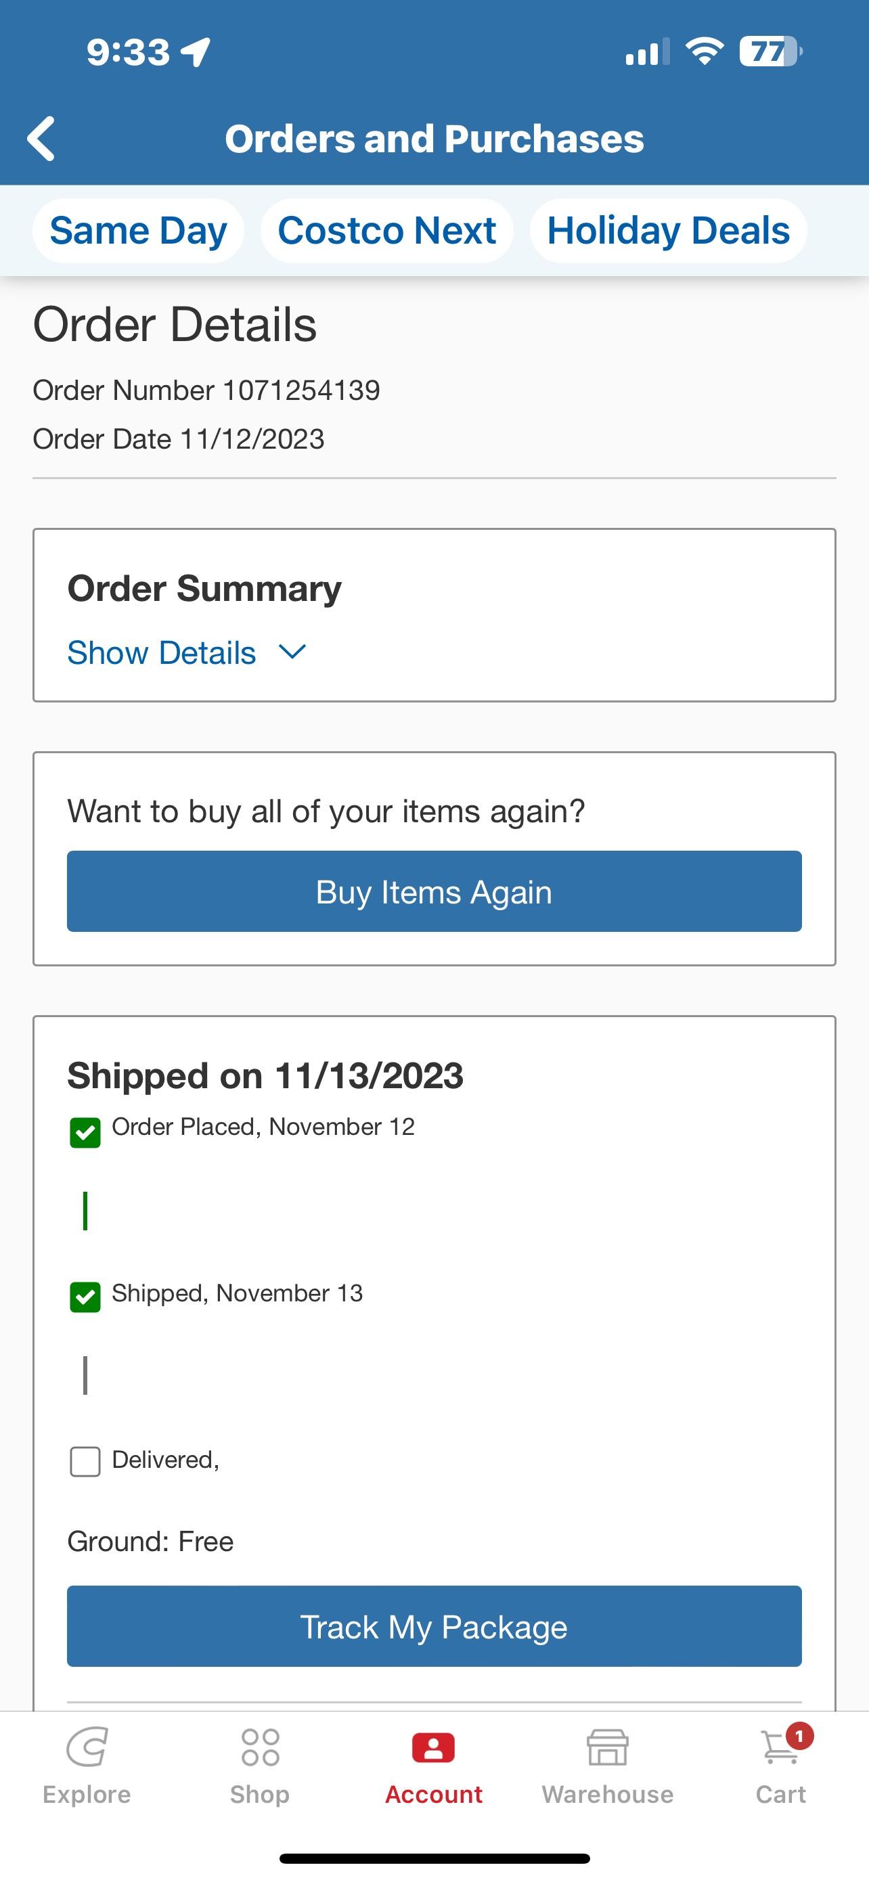This screenshot has height=1880, width=869.
Task: Tap the home indicator bar
Action: (434, 1858)
